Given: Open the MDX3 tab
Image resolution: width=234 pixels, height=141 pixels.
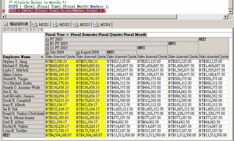Looking at the screenshot, I should coord(82,24).
